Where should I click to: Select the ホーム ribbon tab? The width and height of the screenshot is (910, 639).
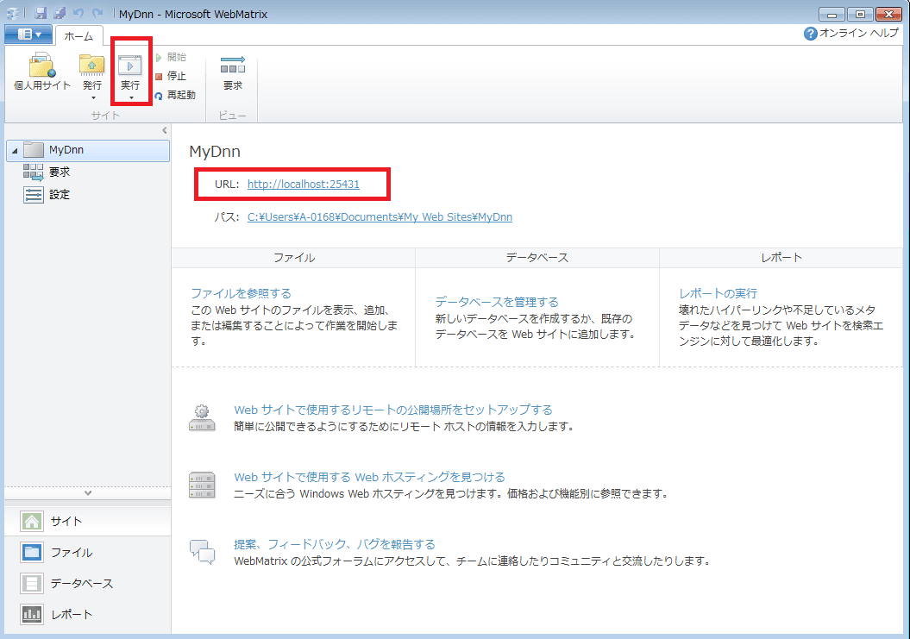point(79,36)
